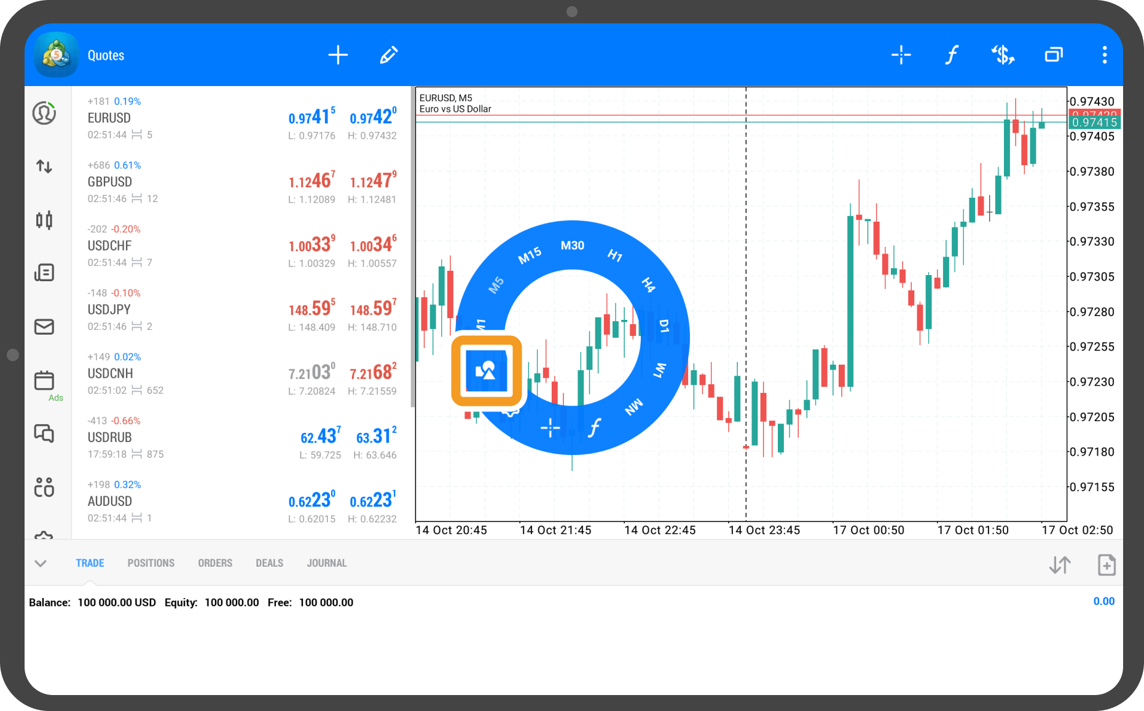
Task: Select D1 timeframe in radial menu
Action: point(664,326)
